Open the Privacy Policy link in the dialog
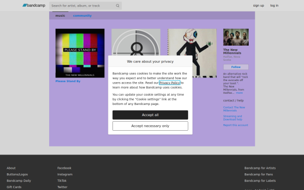Image resolution: width=304 pixels, height=190 pixels. (169, 83)
